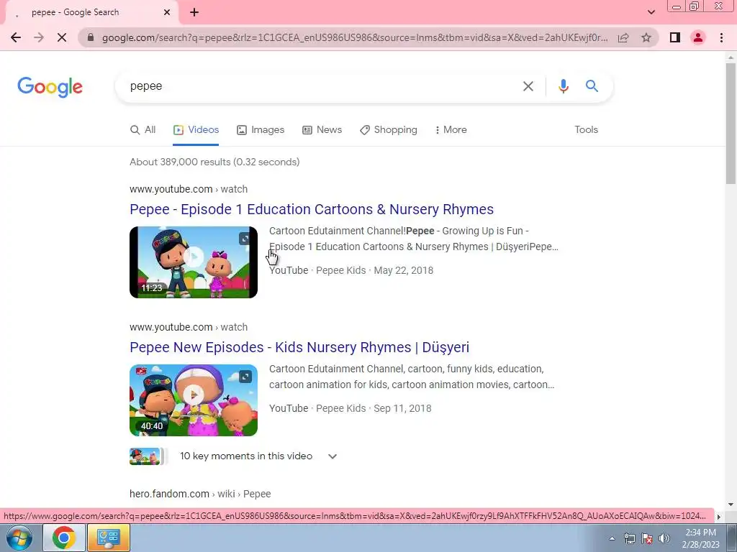The image size is (737, 552).
Task: Expand preview icon on 11:23 thumbnail
Action: coord(245,239)
